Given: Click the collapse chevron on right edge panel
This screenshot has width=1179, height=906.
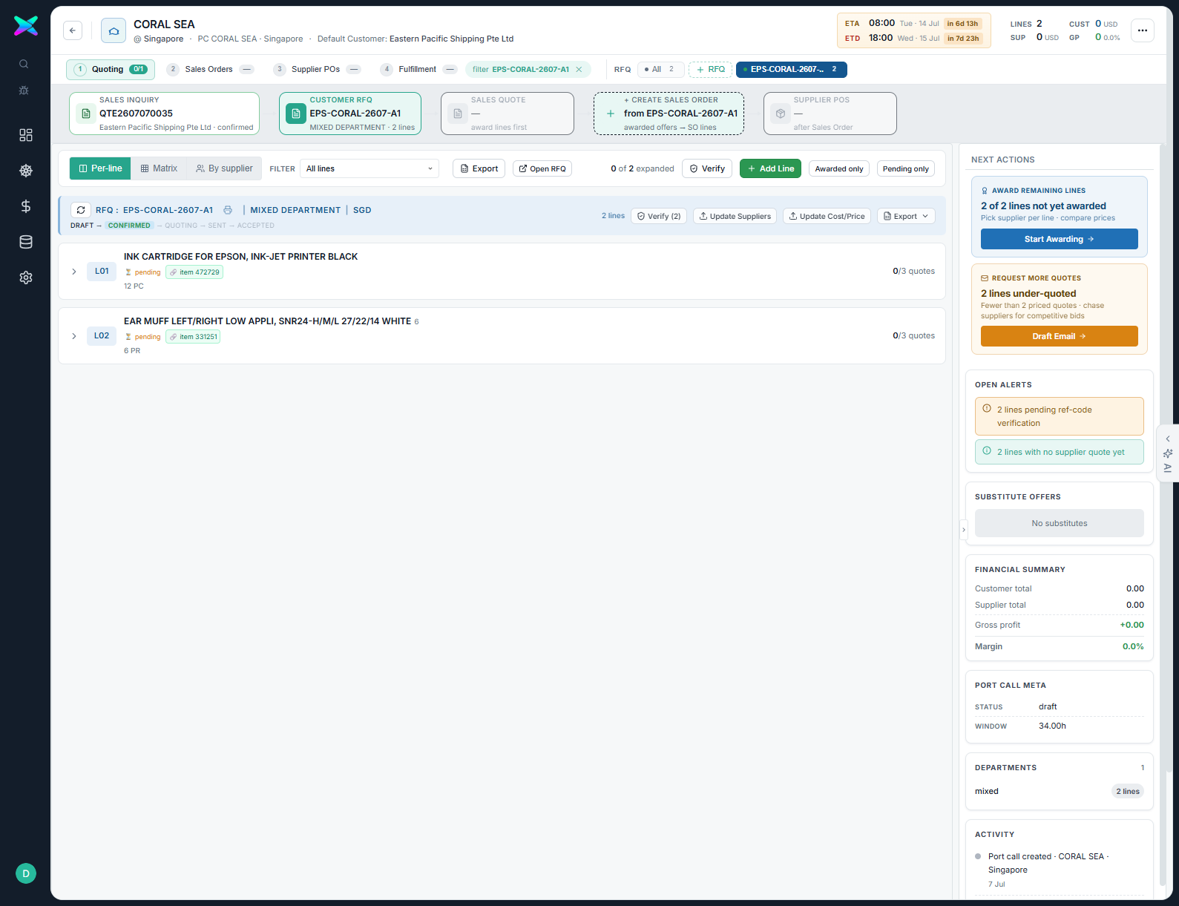Looking at the screenshot, I should pos(1168,439).
